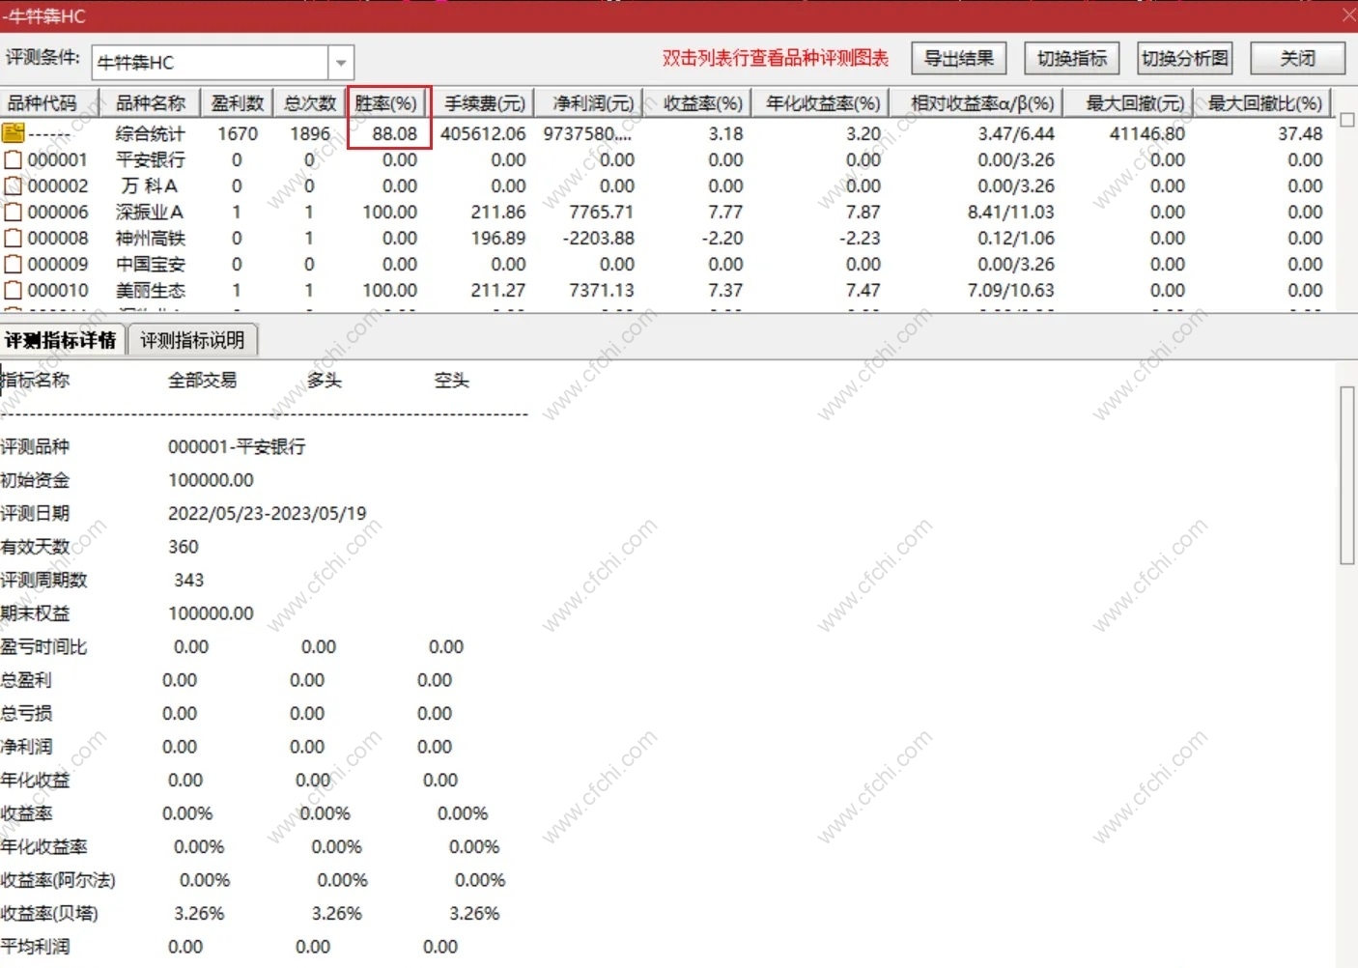
Task: Check the box for 000008 神州高铁
Action: pyautogui.click(x=14, y=238)
